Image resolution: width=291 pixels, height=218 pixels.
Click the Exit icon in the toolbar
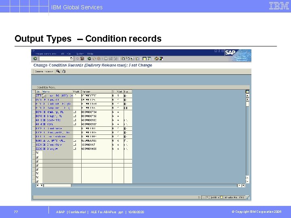coord(94,59)
